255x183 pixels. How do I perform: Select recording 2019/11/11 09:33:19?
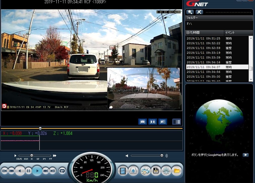click(x=217, y=53)
